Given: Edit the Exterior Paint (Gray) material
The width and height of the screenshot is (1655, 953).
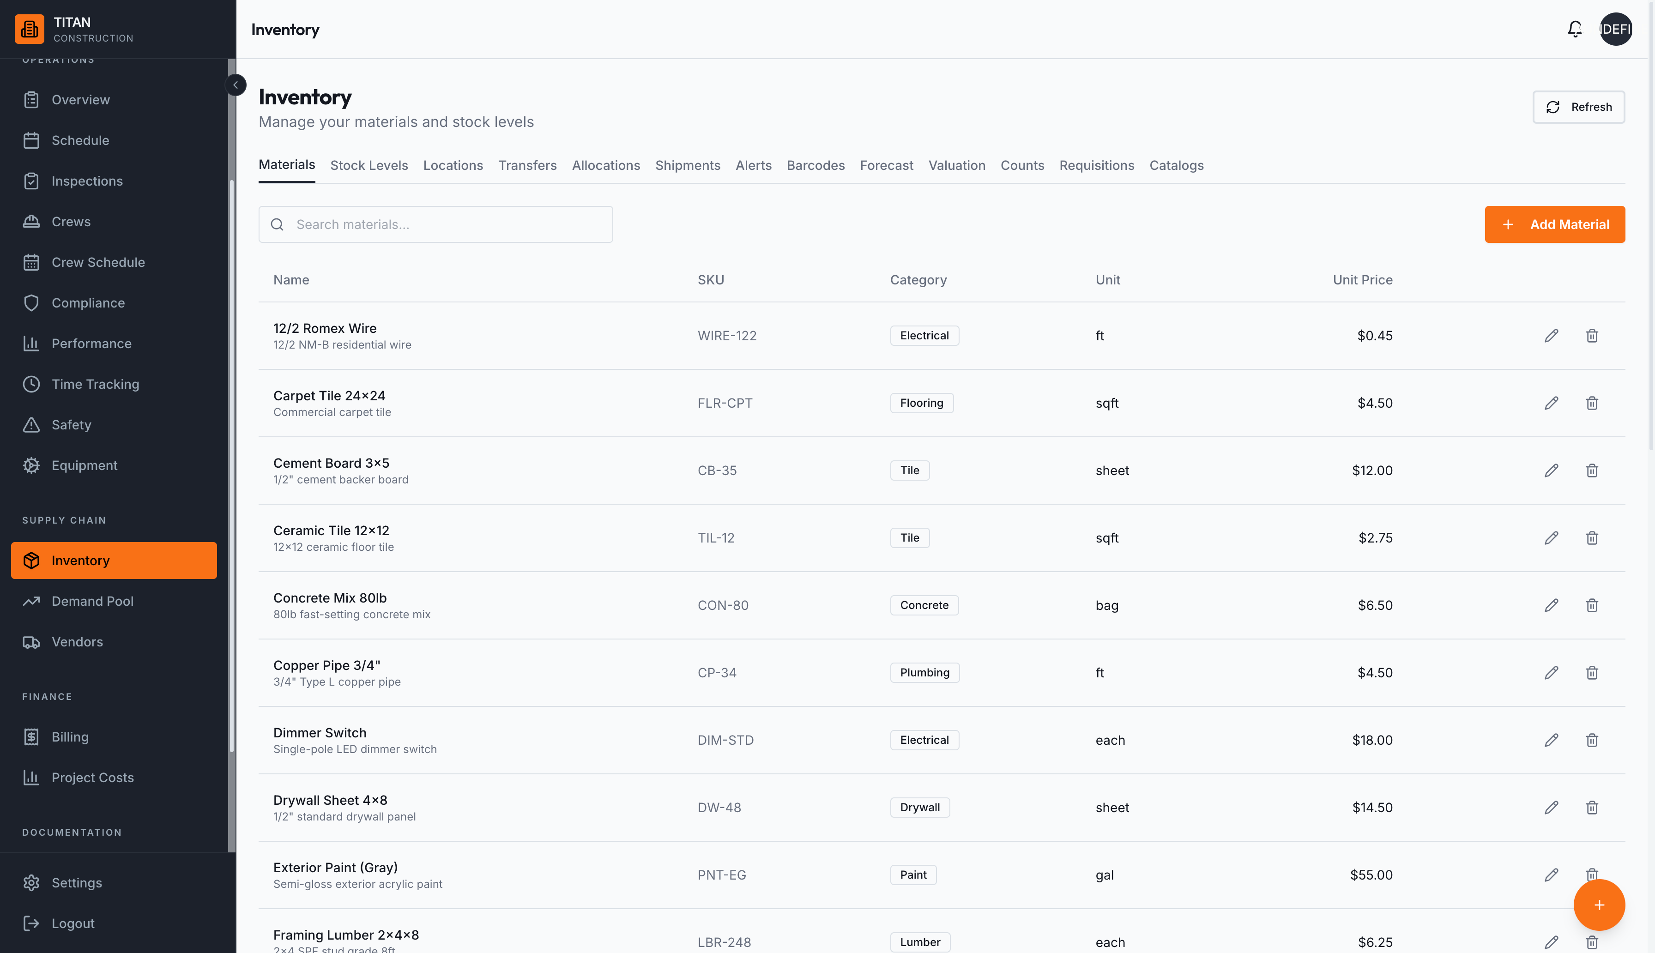Looking at the screenshot, I should click(x=1552, y=875).
